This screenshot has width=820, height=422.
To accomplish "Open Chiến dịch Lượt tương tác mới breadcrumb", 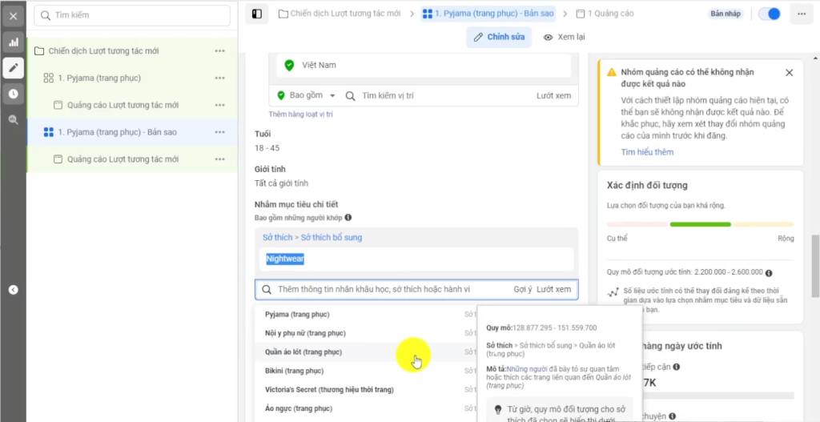I will click(x=340, y=14).
